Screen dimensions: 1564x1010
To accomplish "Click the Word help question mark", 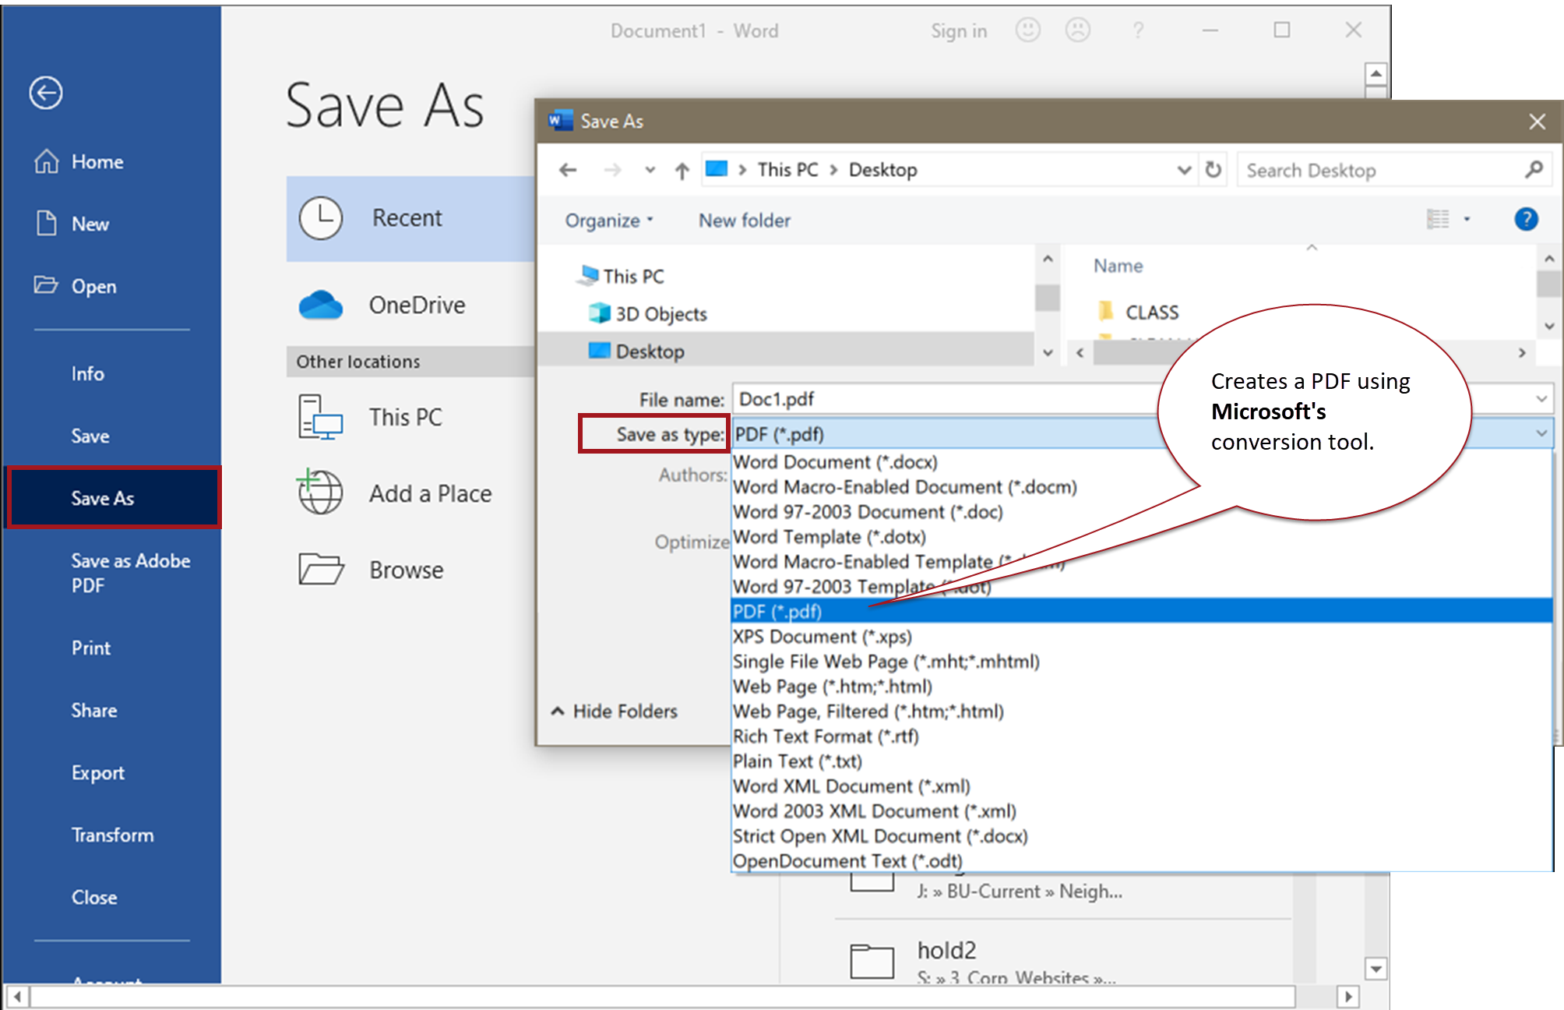I will [x=1138, y=30].
